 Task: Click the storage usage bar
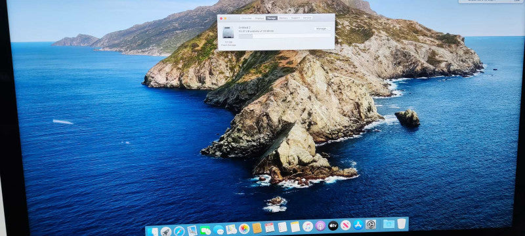285,36
